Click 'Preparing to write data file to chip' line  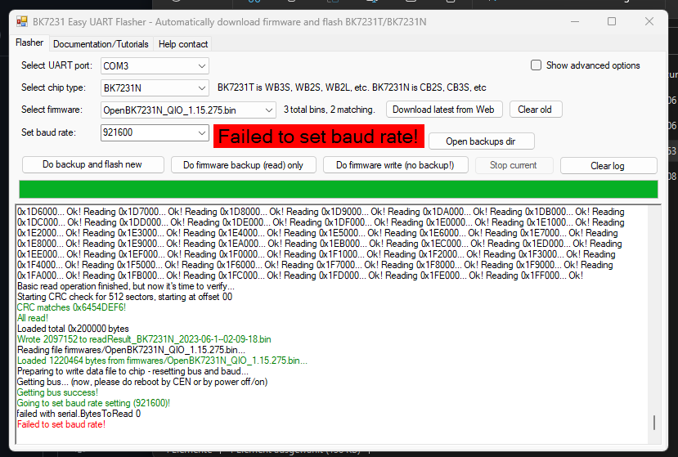point(132,371)
